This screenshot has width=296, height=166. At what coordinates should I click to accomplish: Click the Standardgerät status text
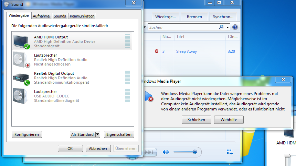[x=46, y=46]
